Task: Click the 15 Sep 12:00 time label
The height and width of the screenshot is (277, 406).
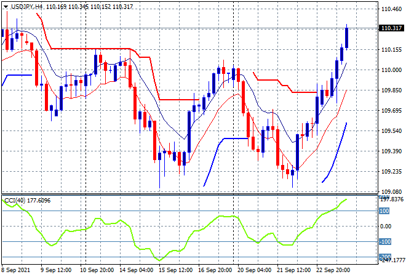Action: [x=175, y=270]
